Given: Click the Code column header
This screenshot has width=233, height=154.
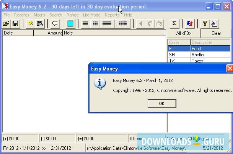Looking at the screenshot, I should point(179,43).
